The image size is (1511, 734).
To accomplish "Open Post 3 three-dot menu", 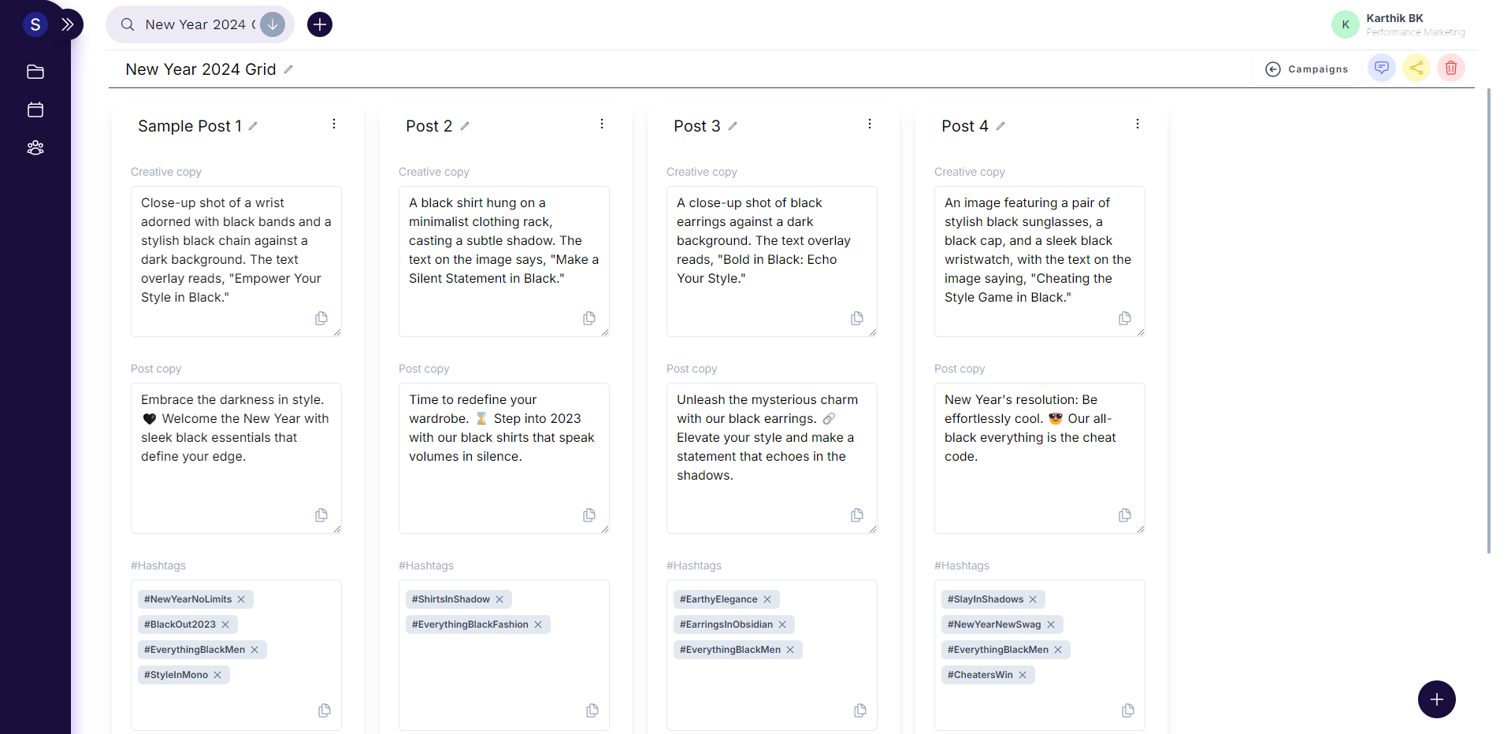I will pos(870,124).
